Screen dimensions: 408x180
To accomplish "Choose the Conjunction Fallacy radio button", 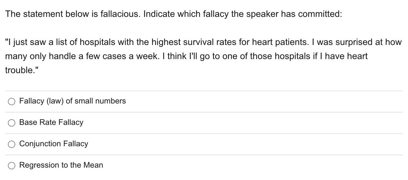I will point(12,144).
